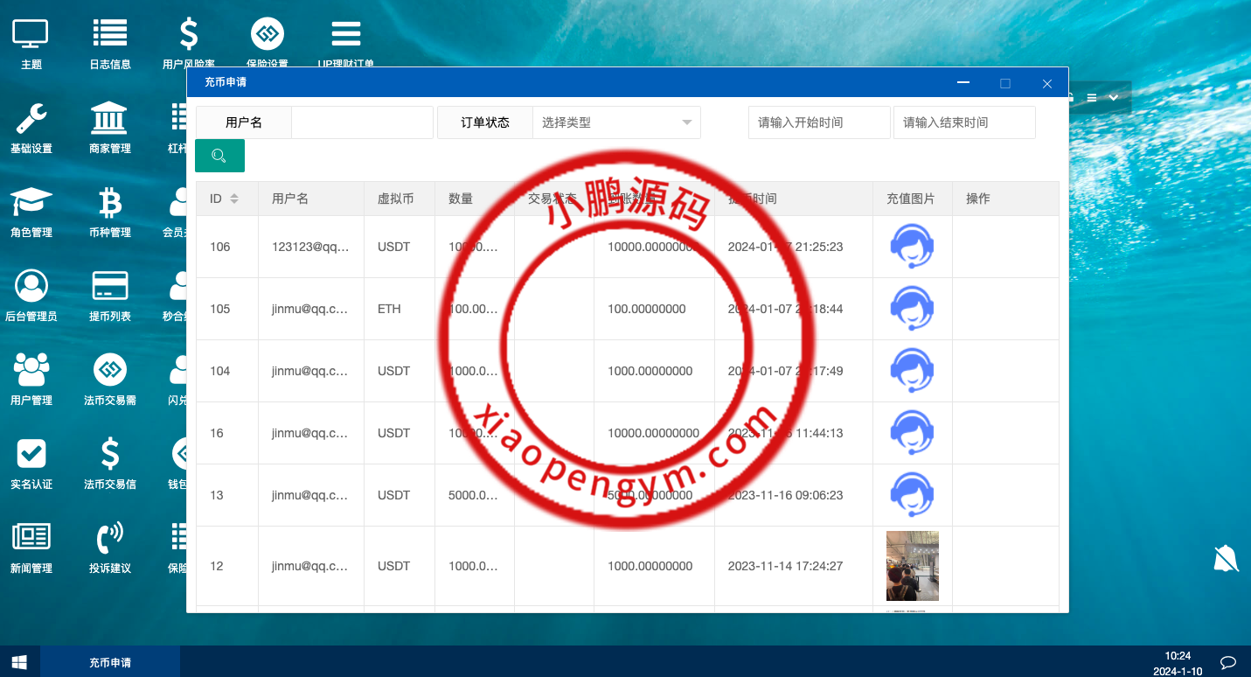The height and width of the screenshot is (677, 1251).
Task: Open UP理财订单 from the top toolbar
Action: click(x=344, y=39)
